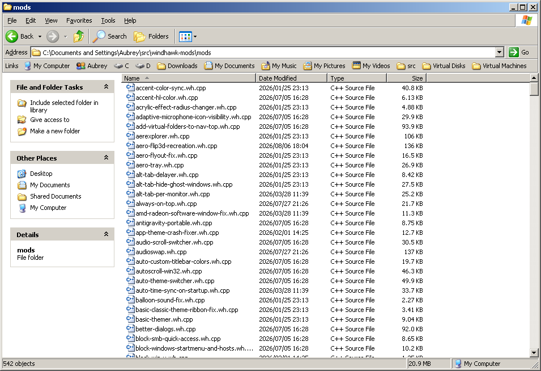
Task: Open the Favorites menu
Action: pyautogui.click(x=79, y=20)
